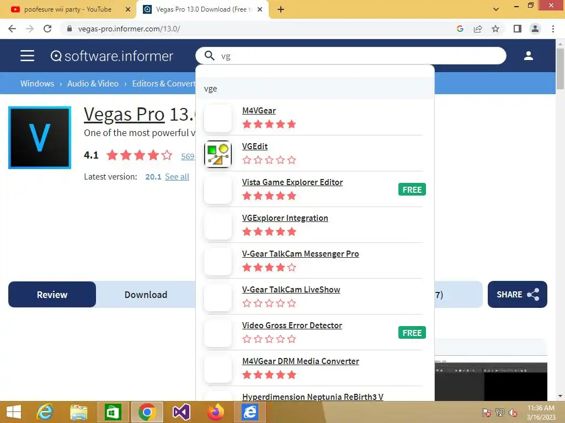Click FREE badge on Vista Game Explorer Editor

pyautogui.click(x=412, y=189)
